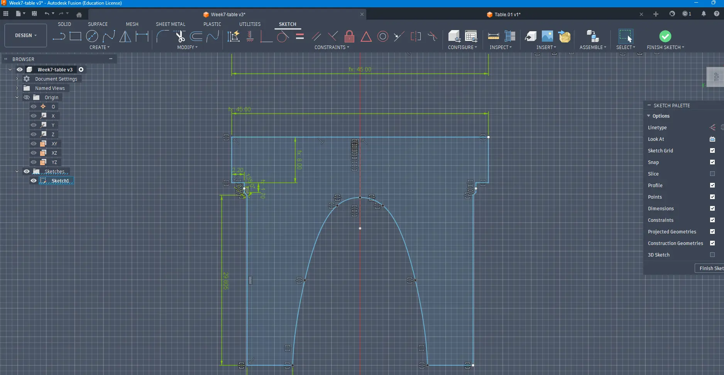Select the XY origin plane item
This screenshot has width=724, height=375.
coord(54,144)
